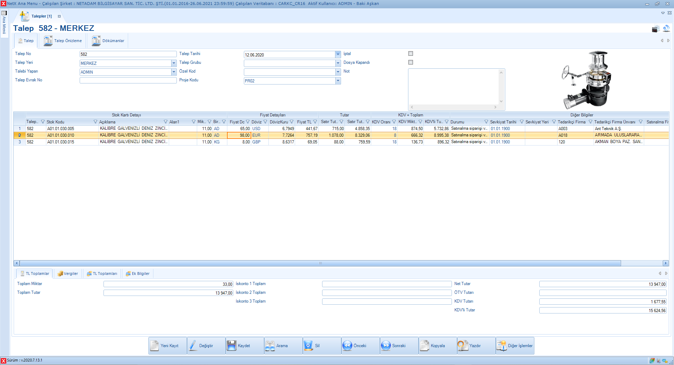Screen dimensions: 674x365
Task: Open the Vergiler tab
Action: coord(68,273)
